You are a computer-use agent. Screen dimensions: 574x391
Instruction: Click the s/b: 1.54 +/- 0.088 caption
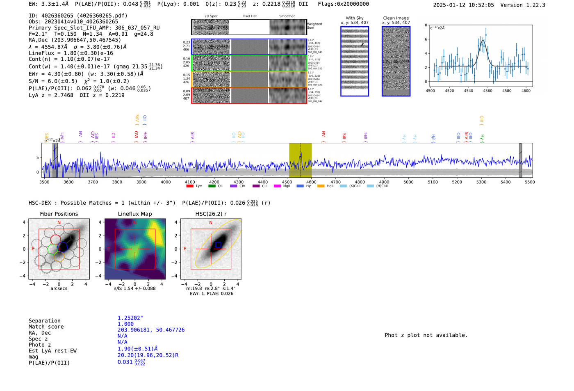135,288
